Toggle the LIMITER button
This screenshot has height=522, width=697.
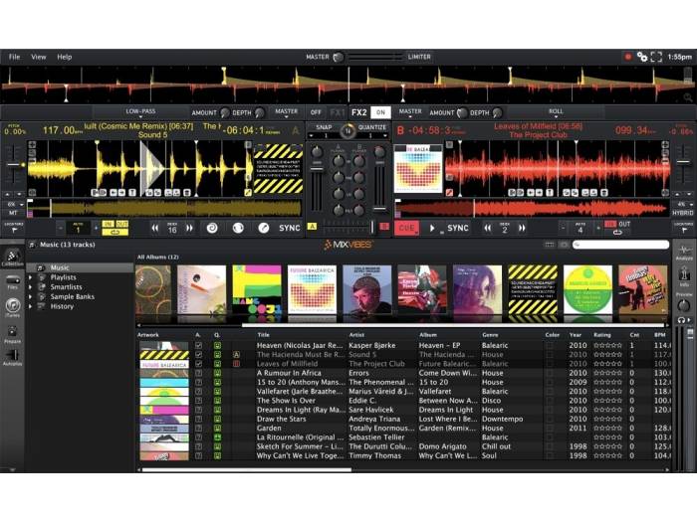click(419, 57)
